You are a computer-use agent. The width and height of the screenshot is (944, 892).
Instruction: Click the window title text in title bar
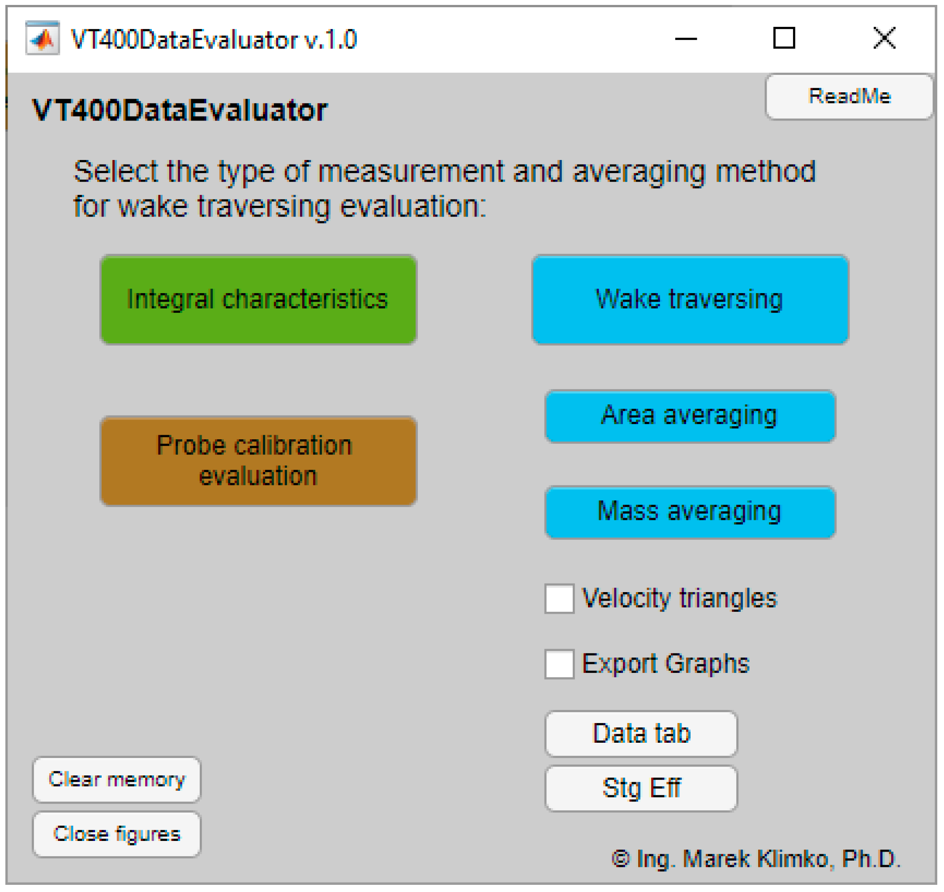coord(214,40)
